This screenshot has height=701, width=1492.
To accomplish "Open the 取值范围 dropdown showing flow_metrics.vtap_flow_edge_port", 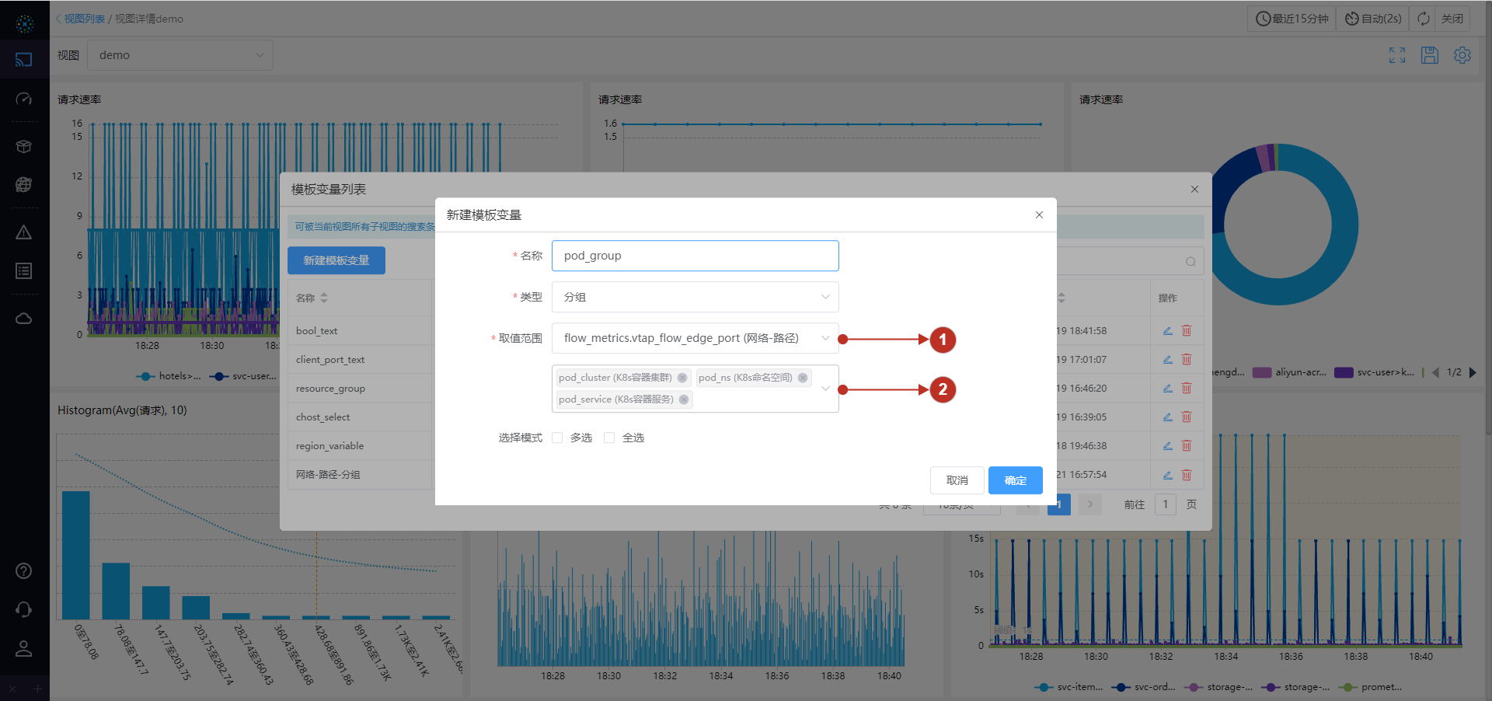I will (695, 338).
